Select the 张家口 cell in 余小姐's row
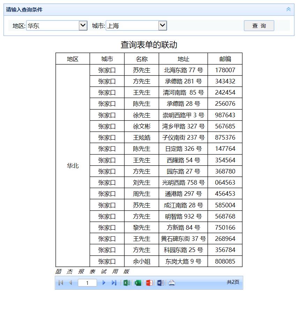The width and height of the screenshot is (298, 311). [x=107, y=261]
